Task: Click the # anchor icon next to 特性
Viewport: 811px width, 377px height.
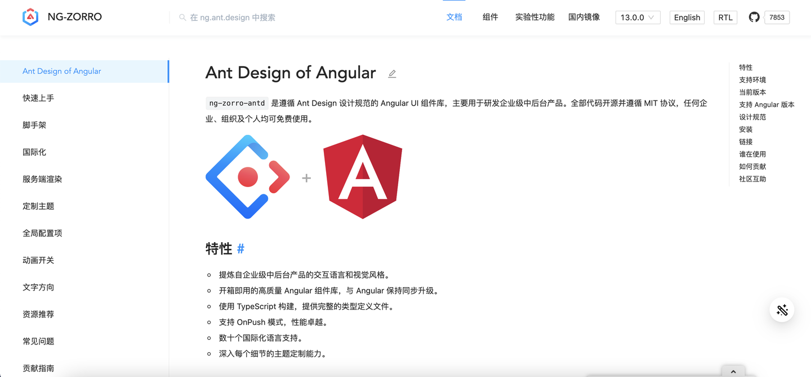Action: [x=240, y=248]
